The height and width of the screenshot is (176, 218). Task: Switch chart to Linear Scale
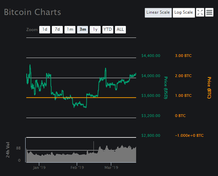[158, 13]
